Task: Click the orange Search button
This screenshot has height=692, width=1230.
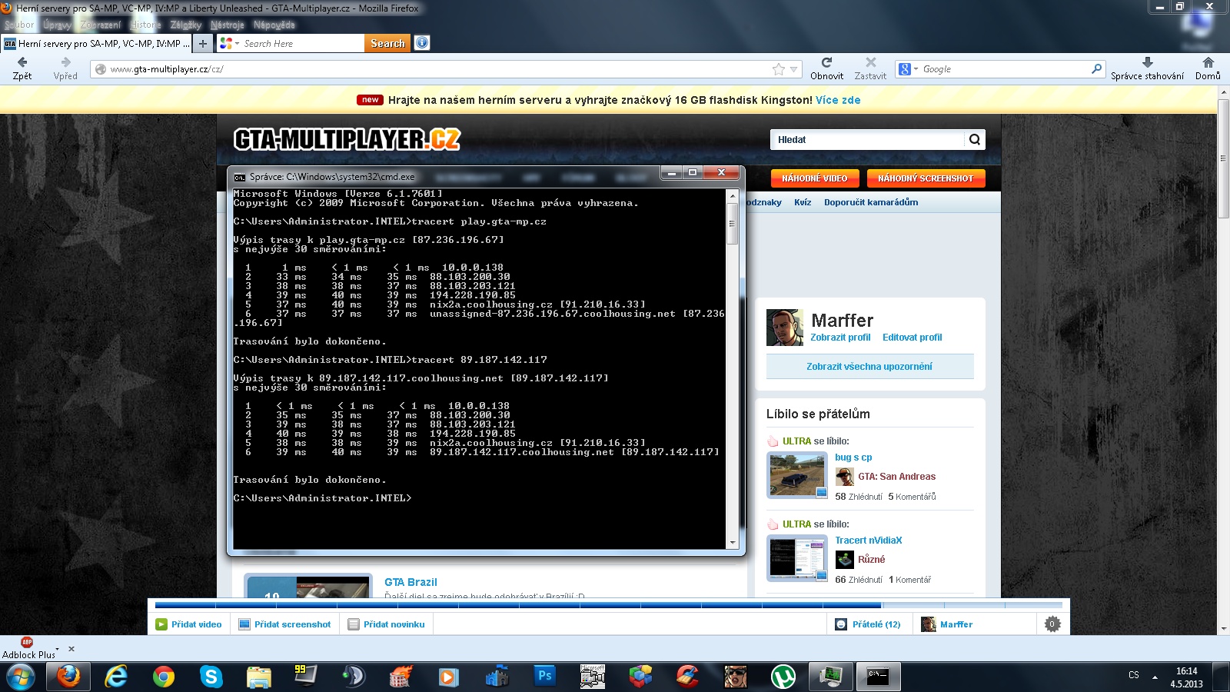Action: pos(387,44)
